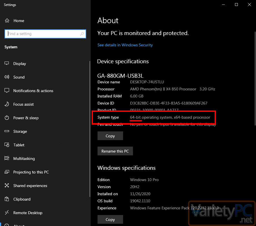Open See details in Windows Security
This screenshot has height=226, width=256.
pos(125,45)
